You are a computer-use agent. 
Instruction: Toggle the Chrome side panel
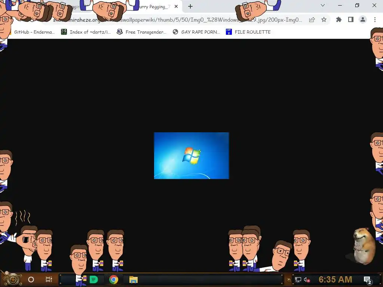point(351,19)
